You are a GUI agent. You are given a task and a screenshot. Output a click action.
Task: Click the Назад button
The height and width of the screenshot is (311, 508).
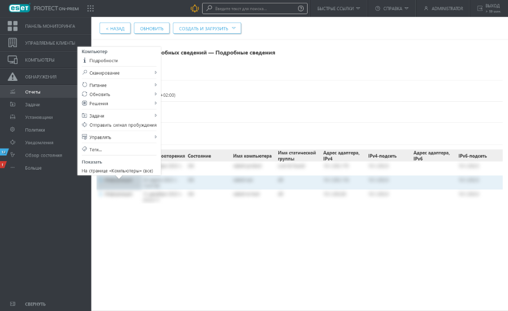(x=115, y=28)
